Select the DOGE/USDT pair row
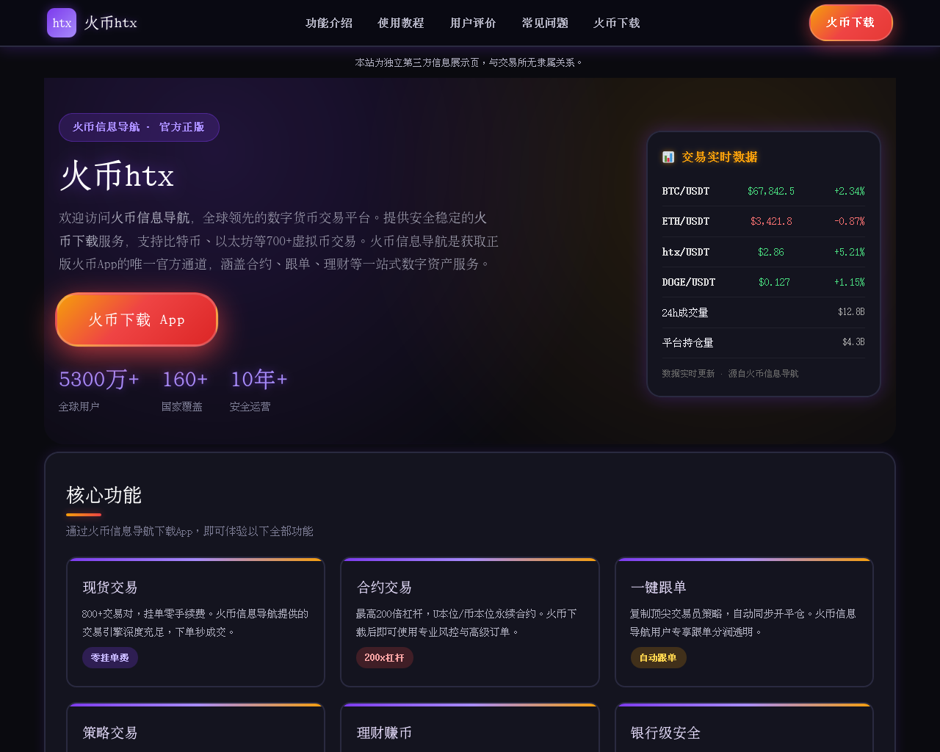The width and height of the screenshot is (940, 752). (x=764, y=282)
